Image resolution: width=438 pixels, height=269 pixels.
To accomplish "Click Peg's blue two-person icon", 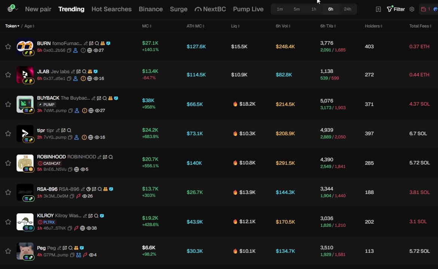I will [79, 255].
